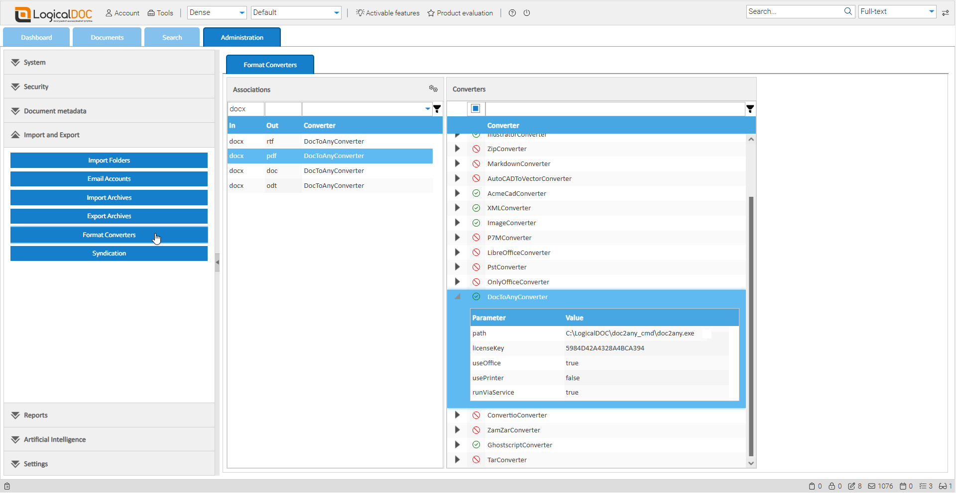956x493 pixels.
Task: Click the power logout icon
Action: 527,13
